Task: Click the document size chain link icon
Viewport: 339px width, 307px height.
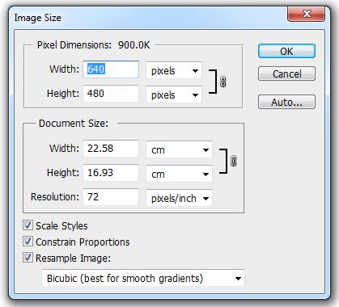Action: pos(233,161)
